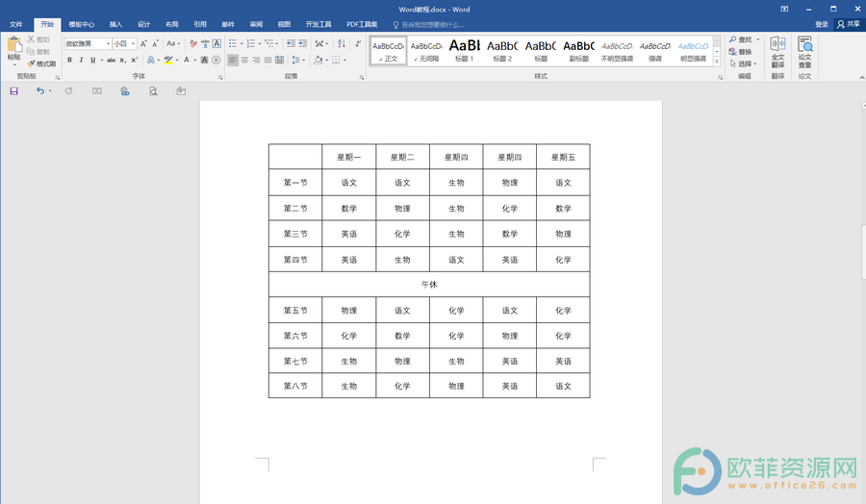Decrease font size with shrink font icon
Viewport: 866px width, 504px height.
155,43
